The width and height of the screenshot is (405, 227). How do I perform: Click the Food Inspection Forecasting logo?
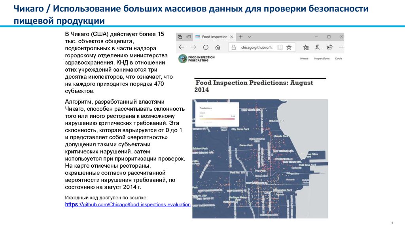[x=183, y=59]
